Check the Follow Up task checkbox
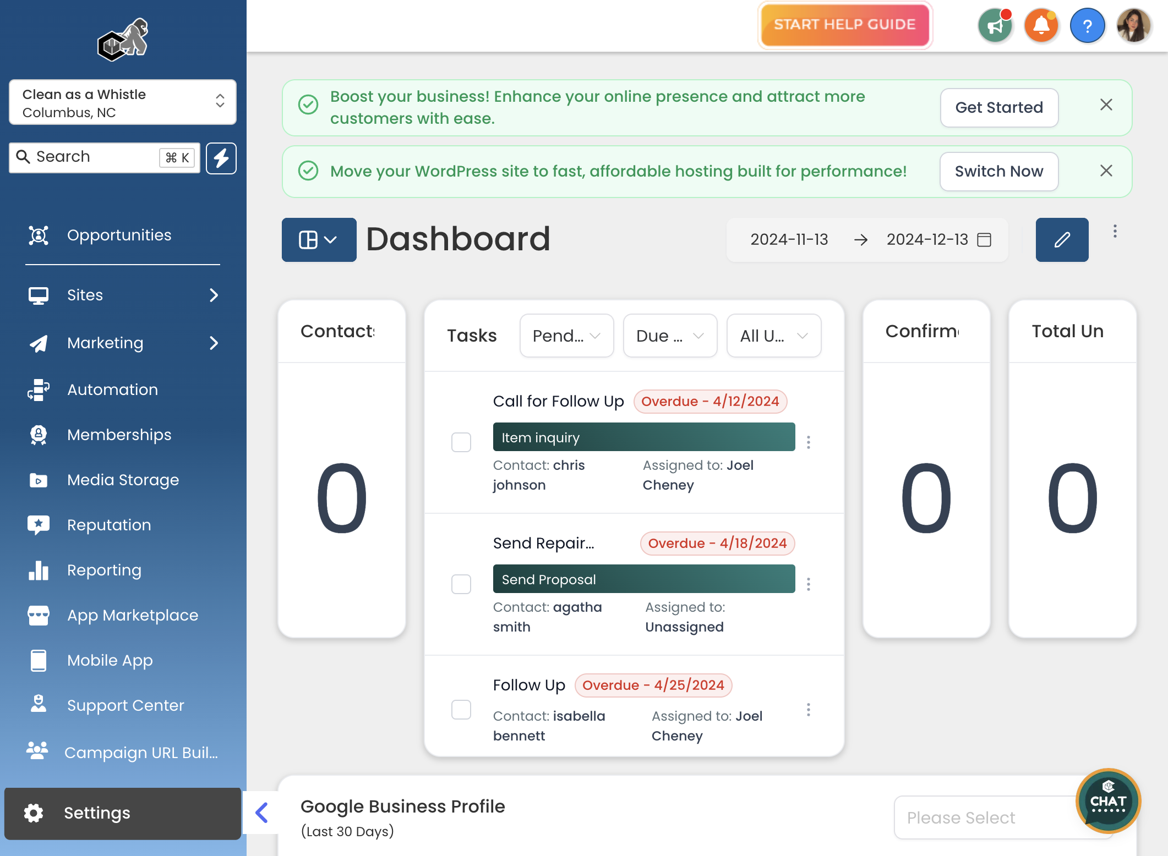1168x856 pixels. click(x=461, y=710)
